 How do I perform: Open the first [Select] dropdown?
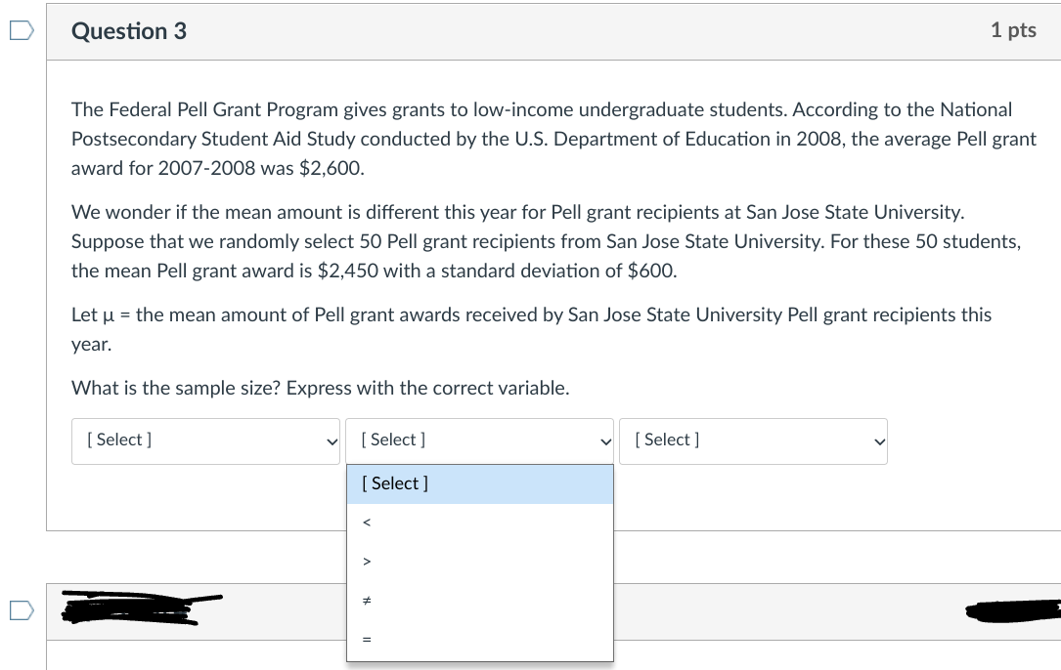click(x=205, y=441)
